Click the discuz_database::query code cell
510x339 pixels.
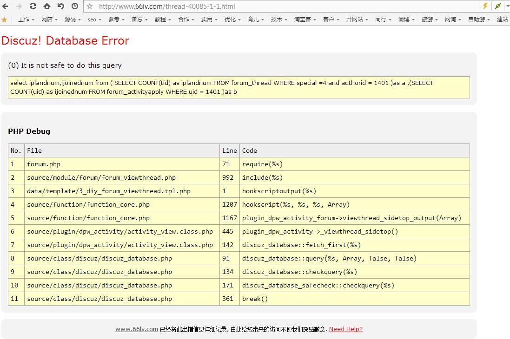coord(355,258)
